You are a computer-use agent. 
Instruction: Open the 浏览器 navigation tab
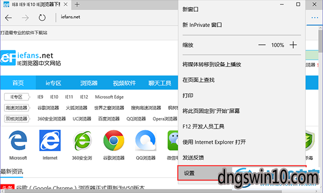[89, 83]
